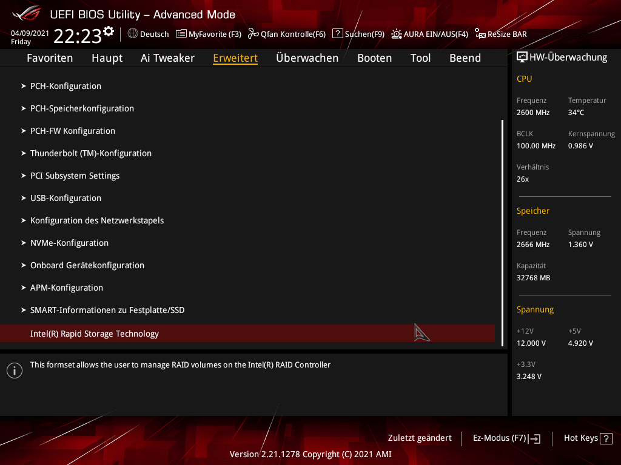Expand NVMe-Konfiguration arrow
Viewport: 621px width, 465px height.
[x=24, y=243]
